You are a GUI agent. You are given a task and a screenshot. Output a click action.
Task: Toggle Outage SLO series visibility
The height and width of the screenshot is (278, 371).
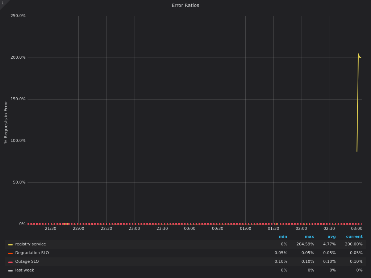pos(27,262)
